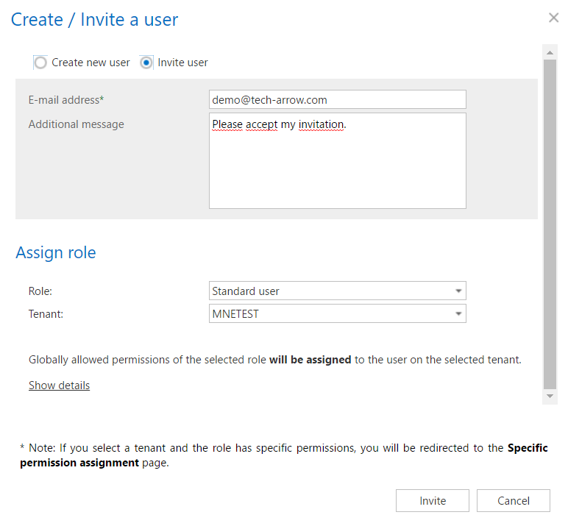Select the Invite user radio button

[x=146, y=63]
